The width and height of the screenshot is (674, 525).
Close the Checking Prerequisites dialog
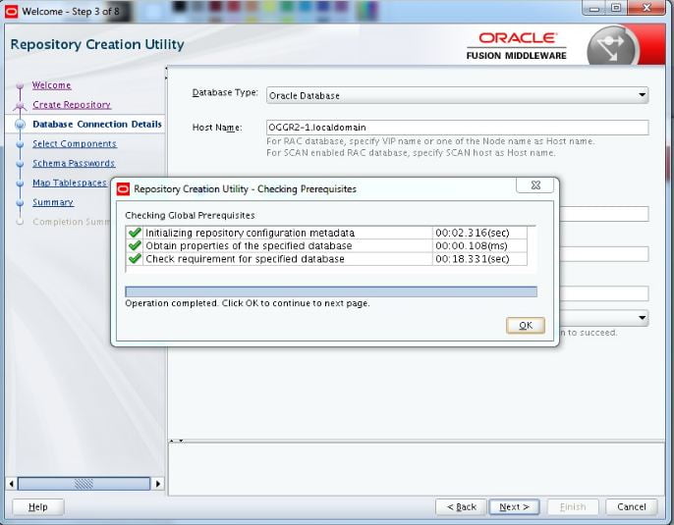(x=535, y=185)
